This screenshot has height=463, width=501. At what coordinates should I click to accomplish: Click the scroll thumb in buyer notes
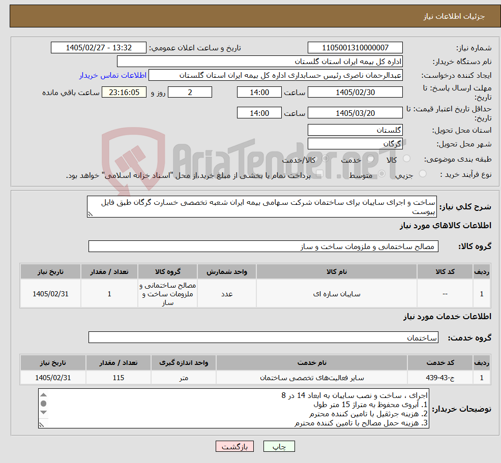coord(44,404)
